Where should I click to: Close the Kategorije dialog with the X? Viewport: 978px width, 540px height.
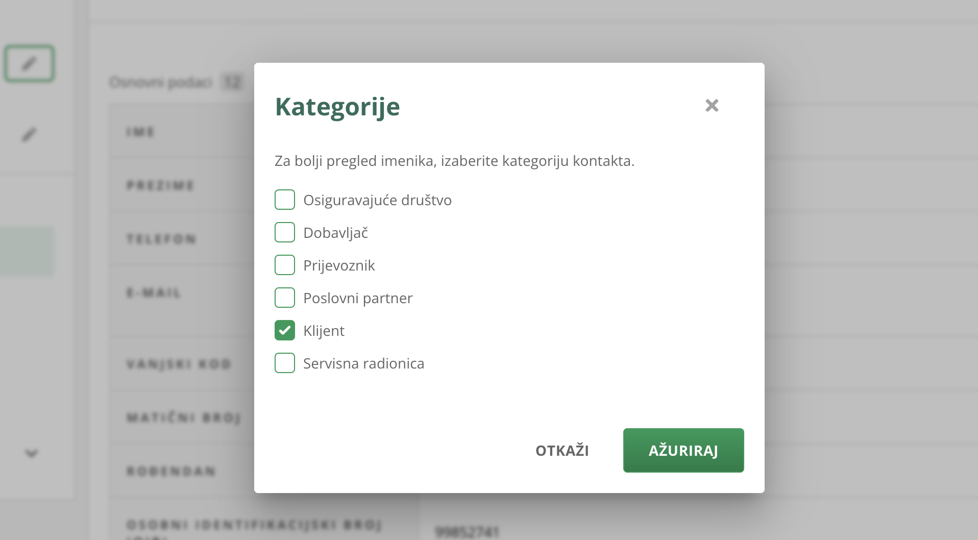712,106
